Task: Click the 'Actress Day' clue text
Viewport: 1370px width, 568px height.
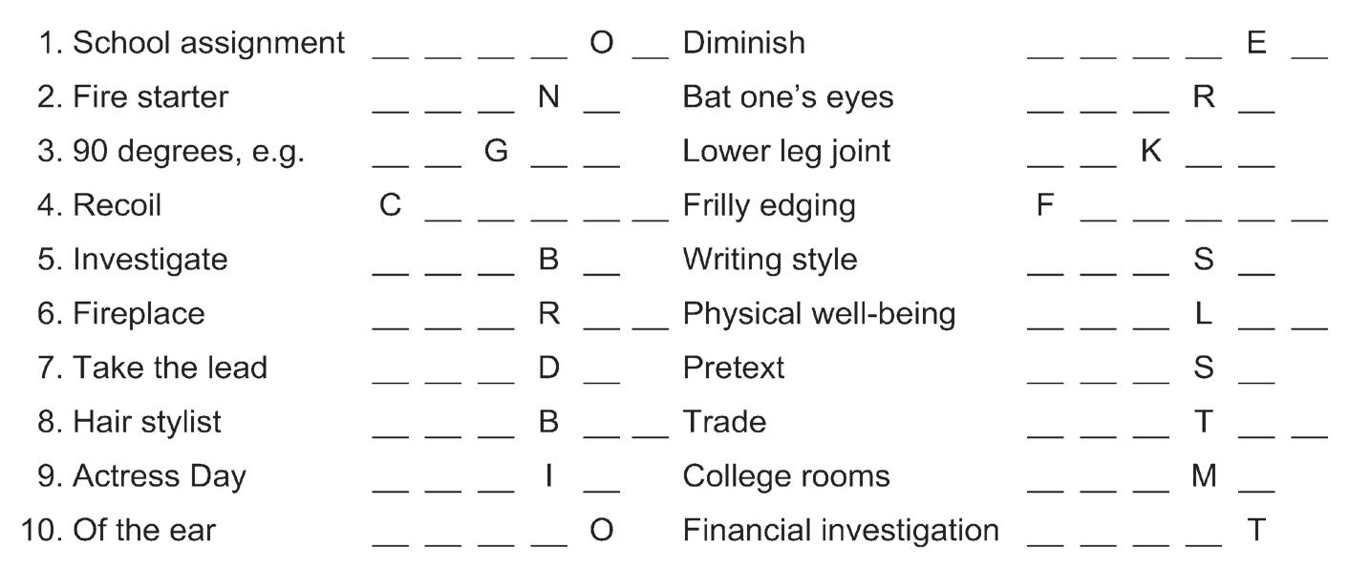Action: pos(159,476)
